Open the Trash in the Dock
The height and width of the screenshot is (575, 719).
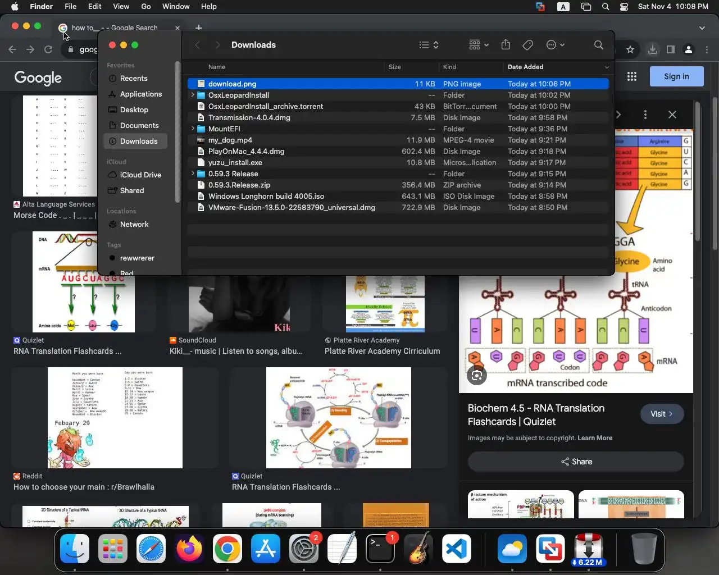coord(644,549)
